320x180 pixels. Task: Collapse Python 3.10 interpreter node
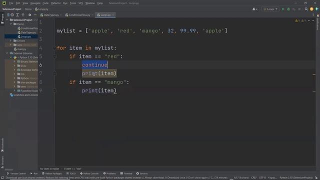[x=11, y=57]
